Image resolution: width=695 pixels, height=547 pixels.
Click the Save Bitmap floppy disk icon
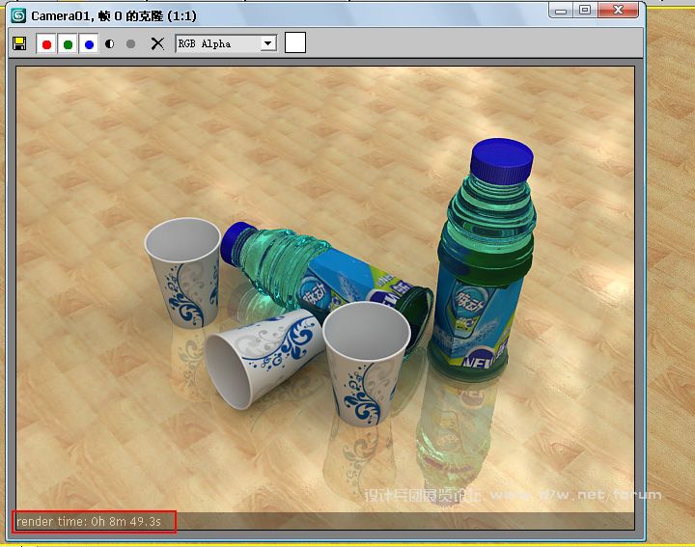(19, 43)
